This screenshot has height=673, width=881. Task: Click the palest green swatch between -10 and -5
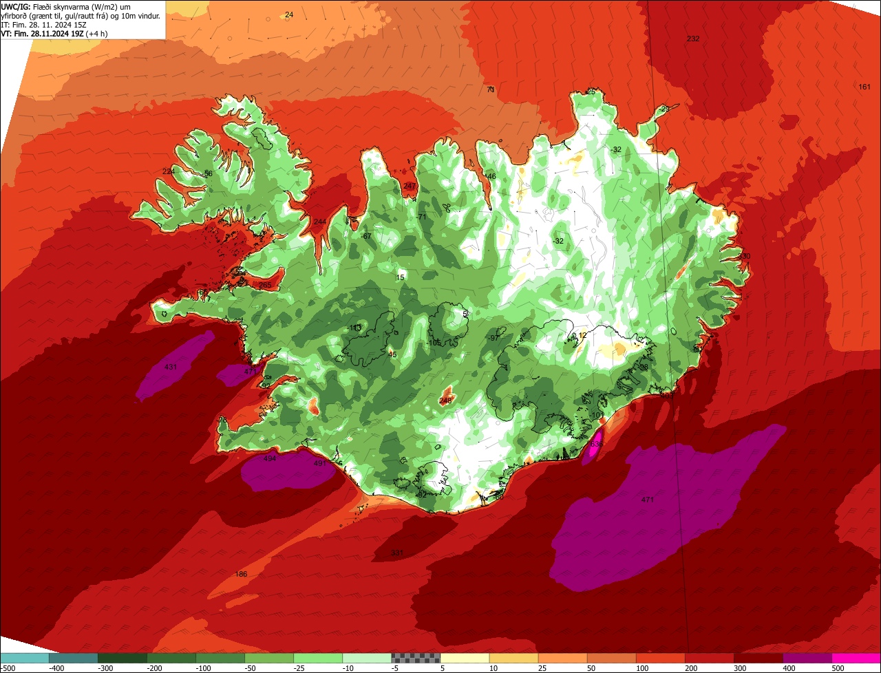367,658
